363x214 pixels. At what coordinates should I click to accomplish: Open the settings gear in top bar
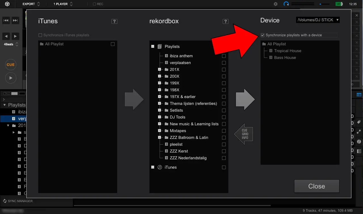point(276,4)
